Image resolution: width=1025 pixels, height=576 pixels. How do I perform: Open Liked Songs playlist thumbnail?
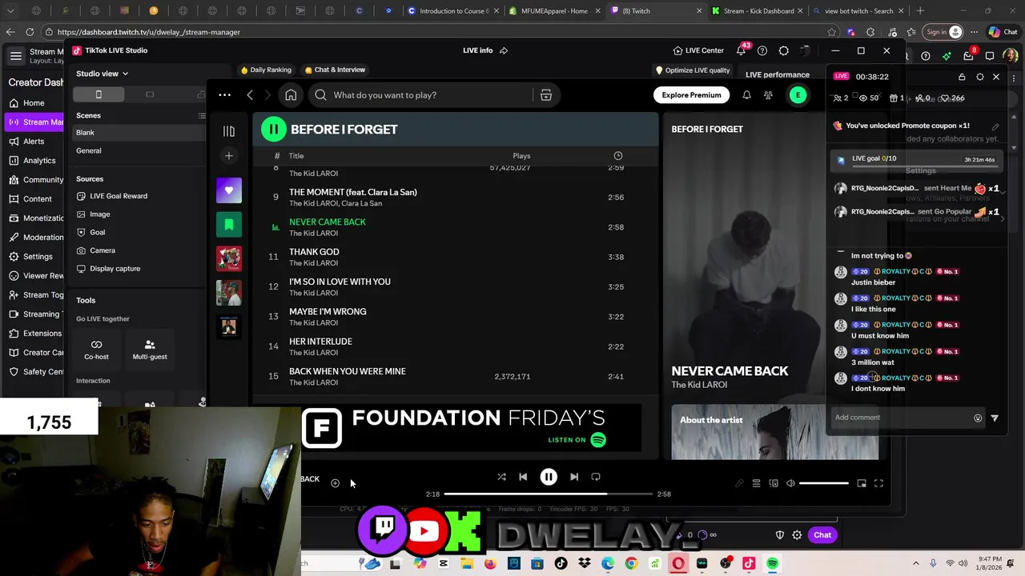pos(228,190)
